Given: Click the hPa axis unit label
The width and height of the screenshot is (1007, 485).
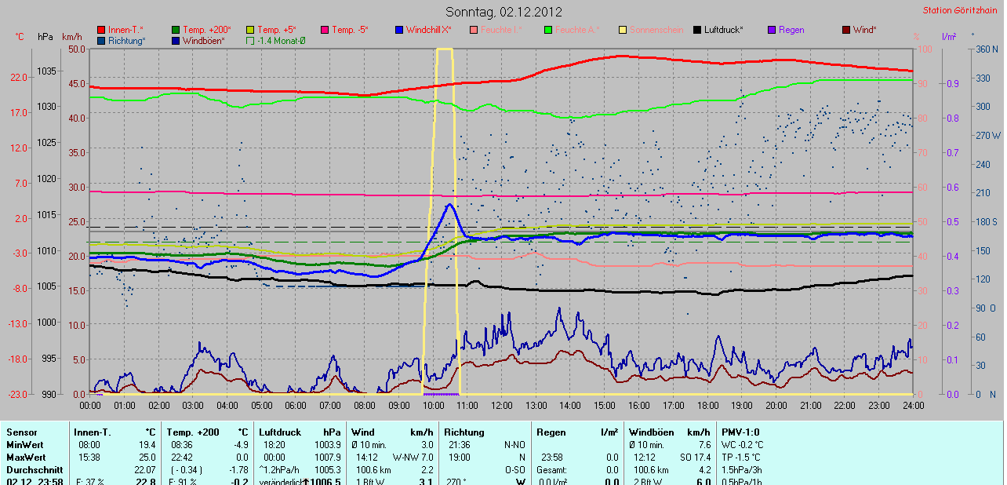Looking at the screenshot, I should 45,37.
